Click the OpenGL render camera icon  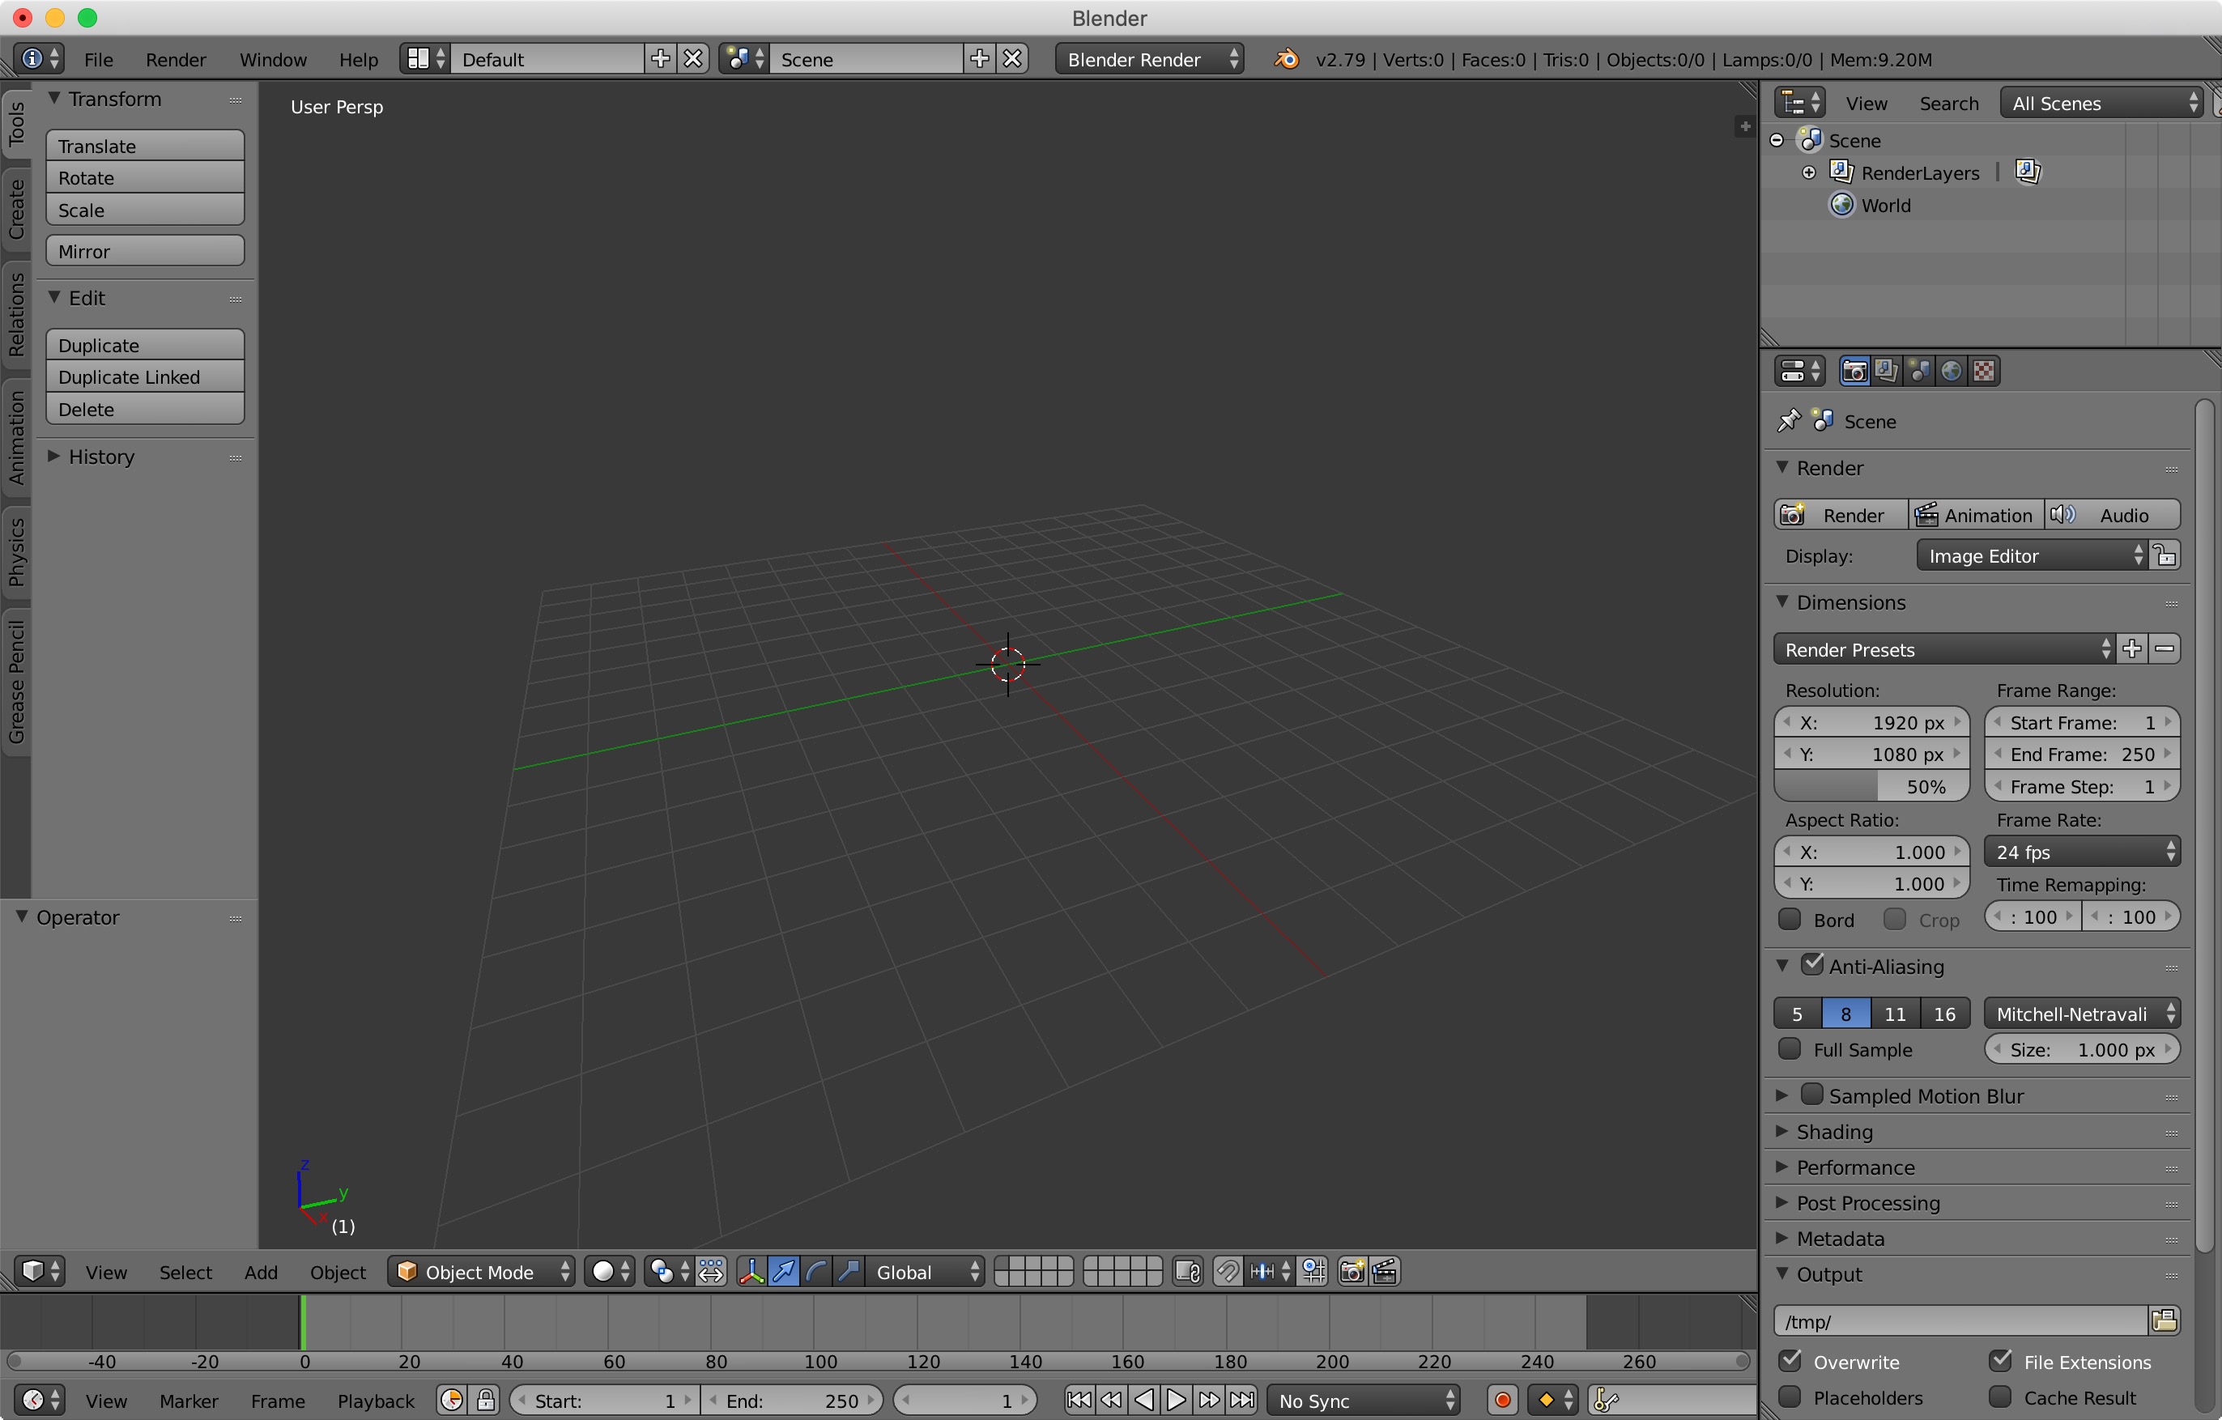click(1351, 1272)
